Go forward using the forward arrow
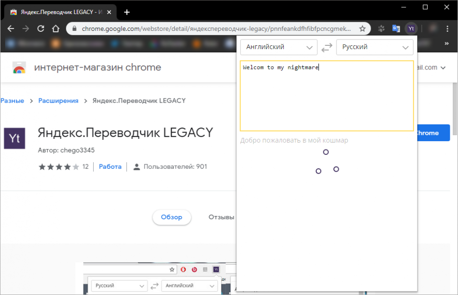 click(x=25, y=28)
